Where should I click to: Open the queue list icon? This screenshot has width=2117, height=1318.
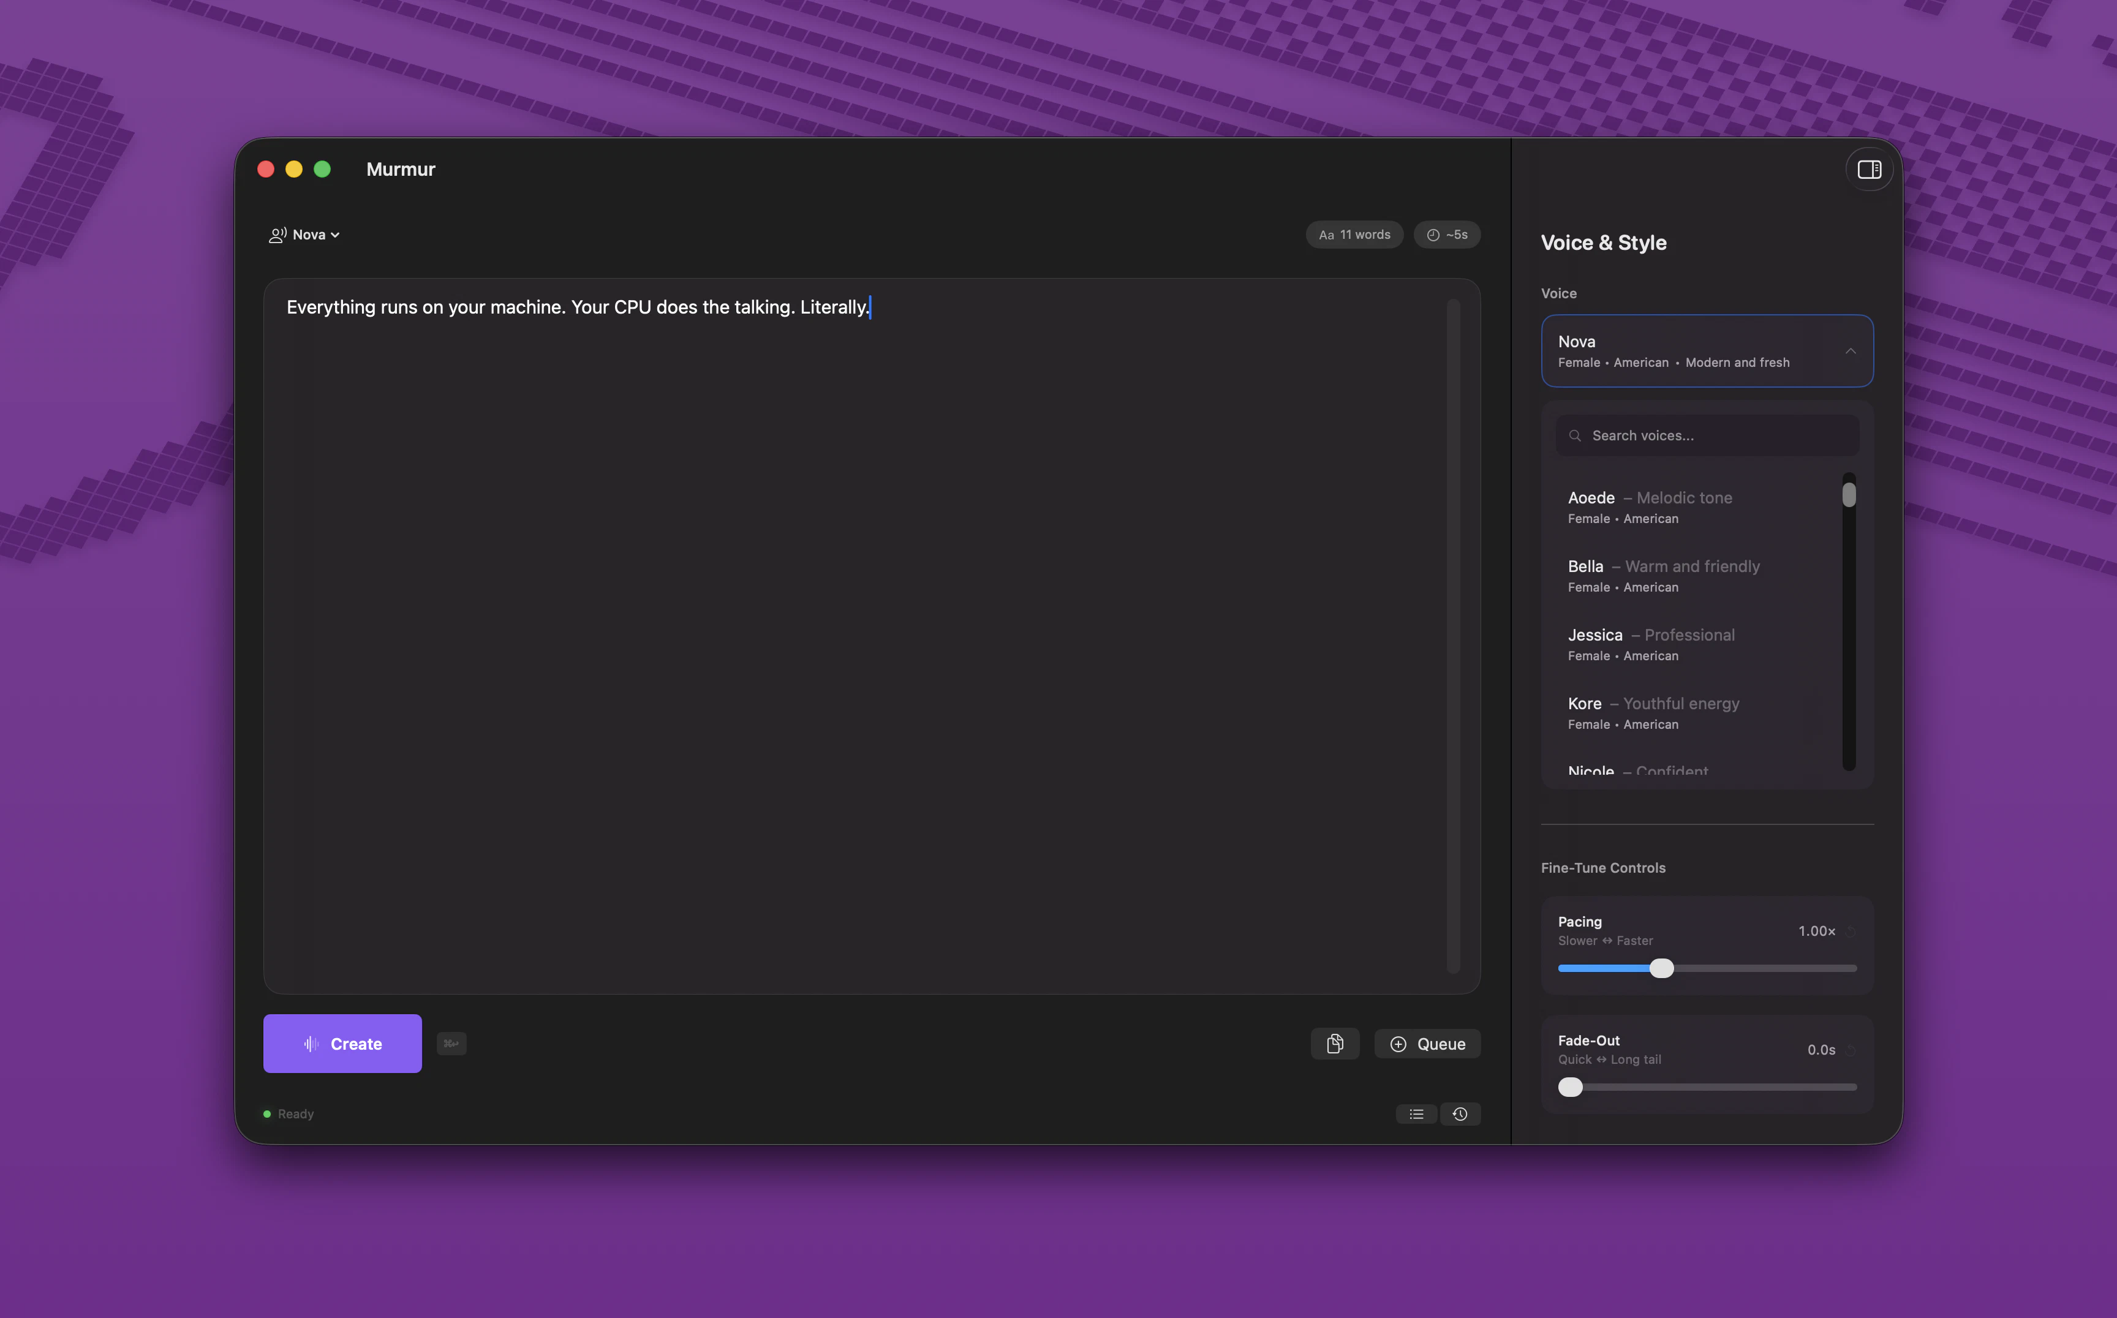tap(1416, 1114)
